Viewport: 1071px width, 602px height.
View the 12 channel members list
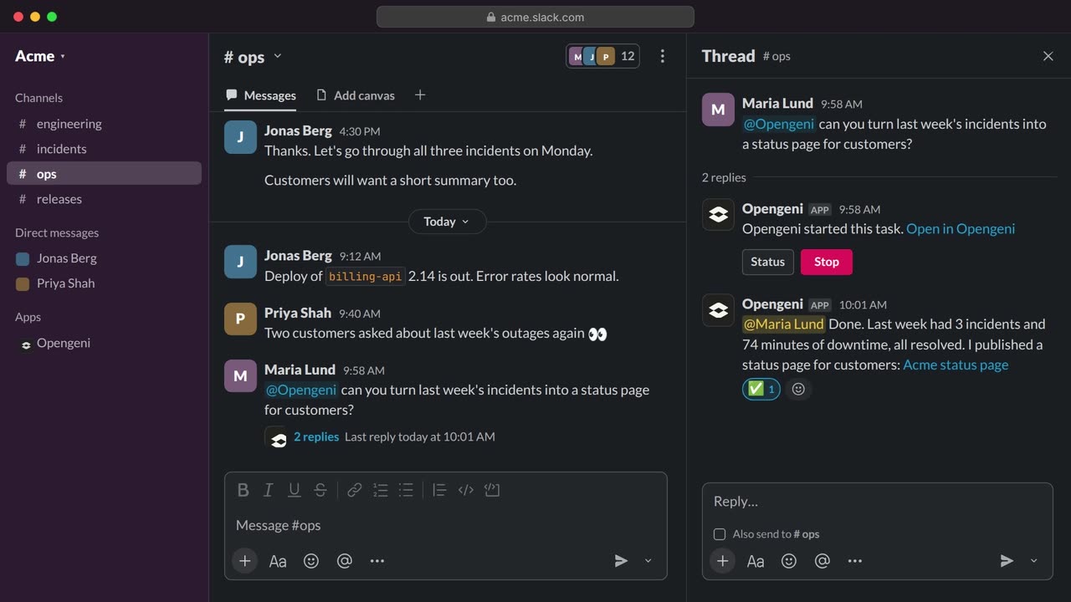point(602,56)
